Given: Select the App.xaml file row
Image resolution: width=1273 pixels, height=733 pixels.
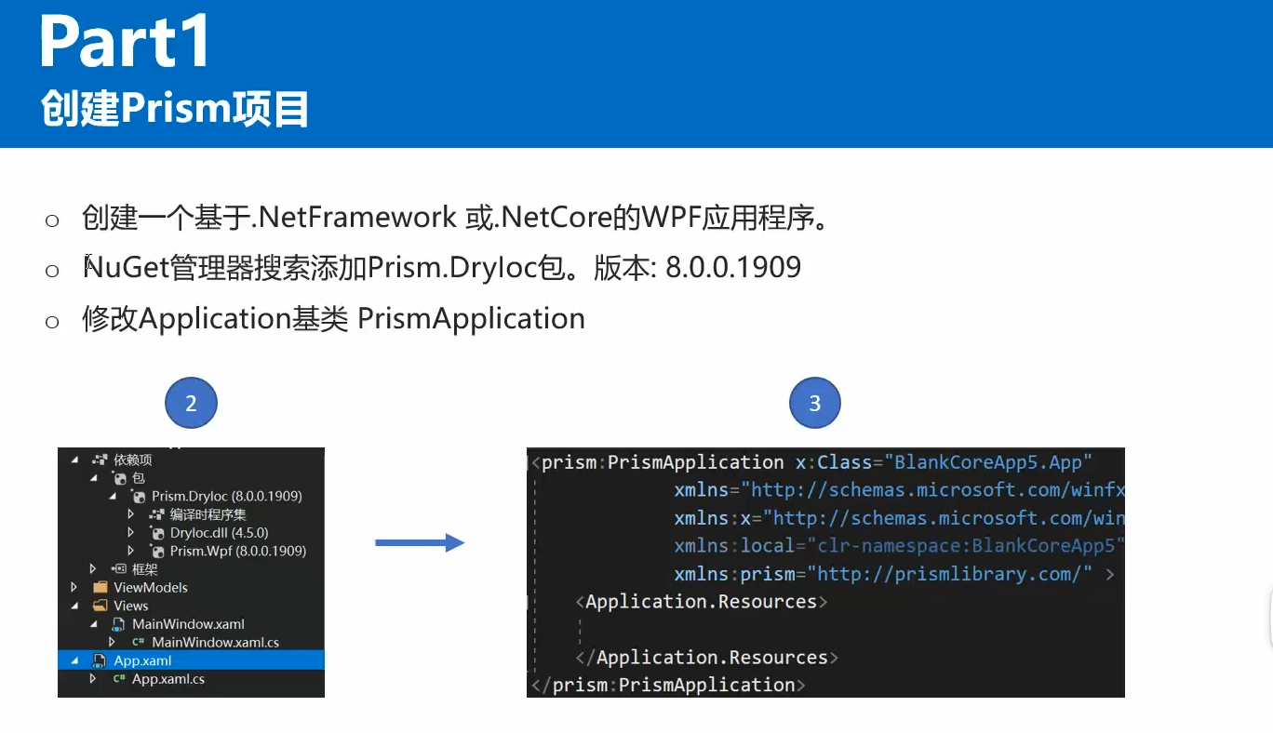Looking at the screenshot, I should coord(191,660).
